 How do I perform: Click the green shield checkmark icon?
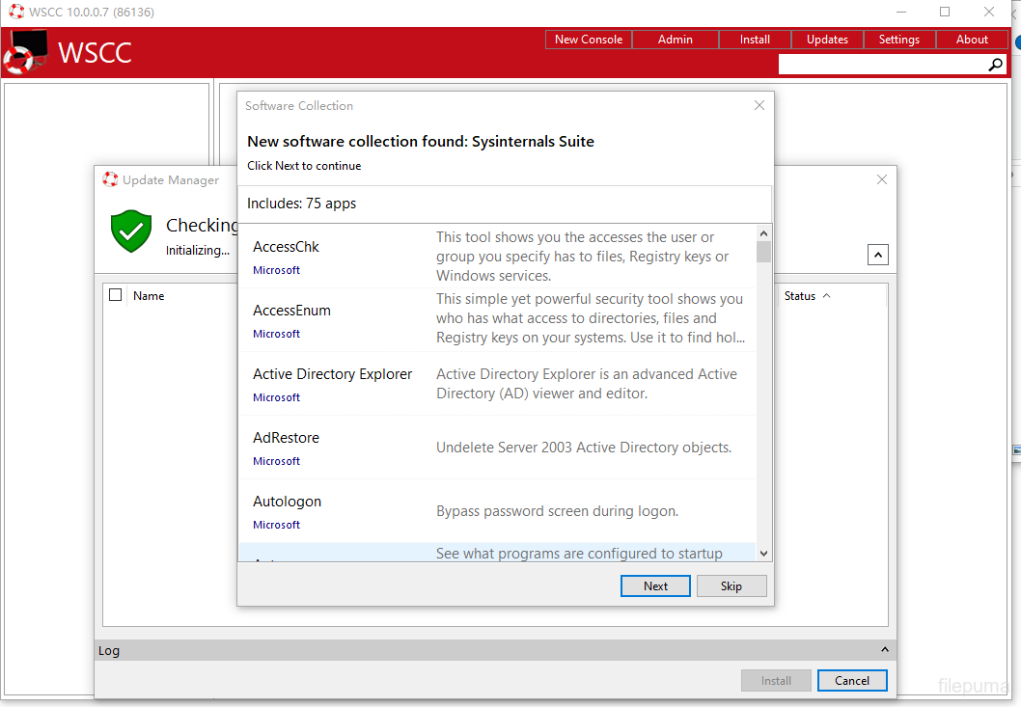(131, 232)
